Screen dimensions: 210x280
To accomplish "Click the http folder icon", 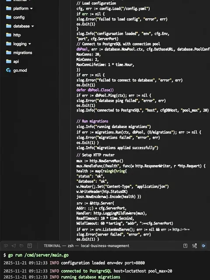I will pos(9,35).
